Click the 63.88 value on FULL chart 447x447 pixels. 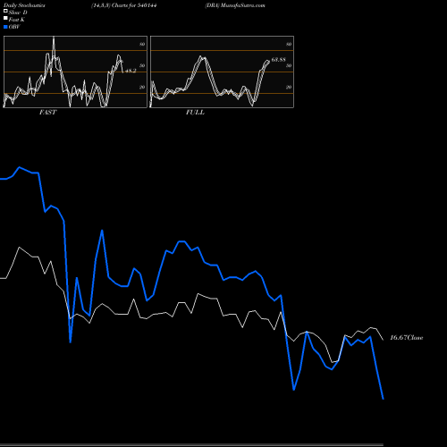[x=279, y=60]
